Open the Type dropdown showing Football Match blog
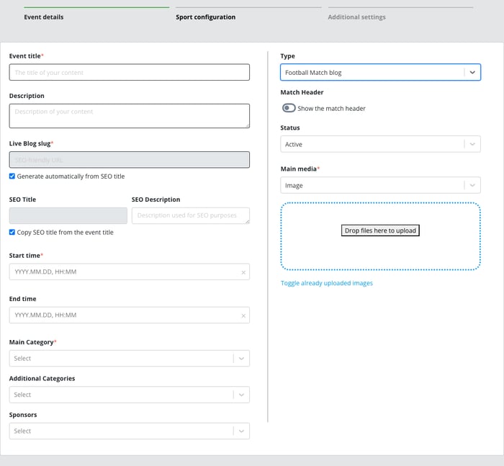The width and height of the screenshot is (504, 466). (x=380, y=72)
